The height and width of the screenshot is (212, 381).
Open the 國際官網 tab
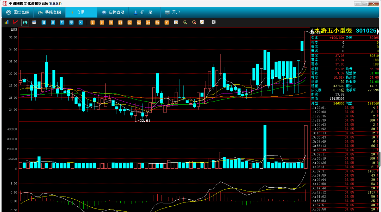pos(18,12)
